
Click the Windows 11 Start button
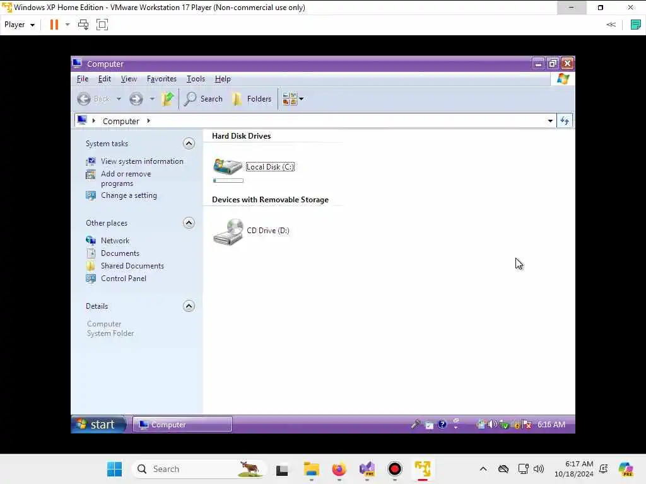[x=115, y=469]
